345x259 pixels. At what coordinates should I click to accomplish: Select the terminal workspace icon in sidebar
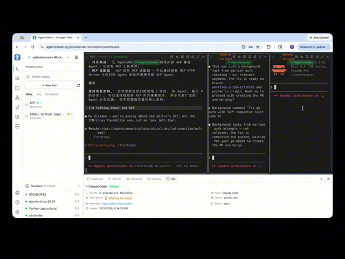click(x=17, y=69)
